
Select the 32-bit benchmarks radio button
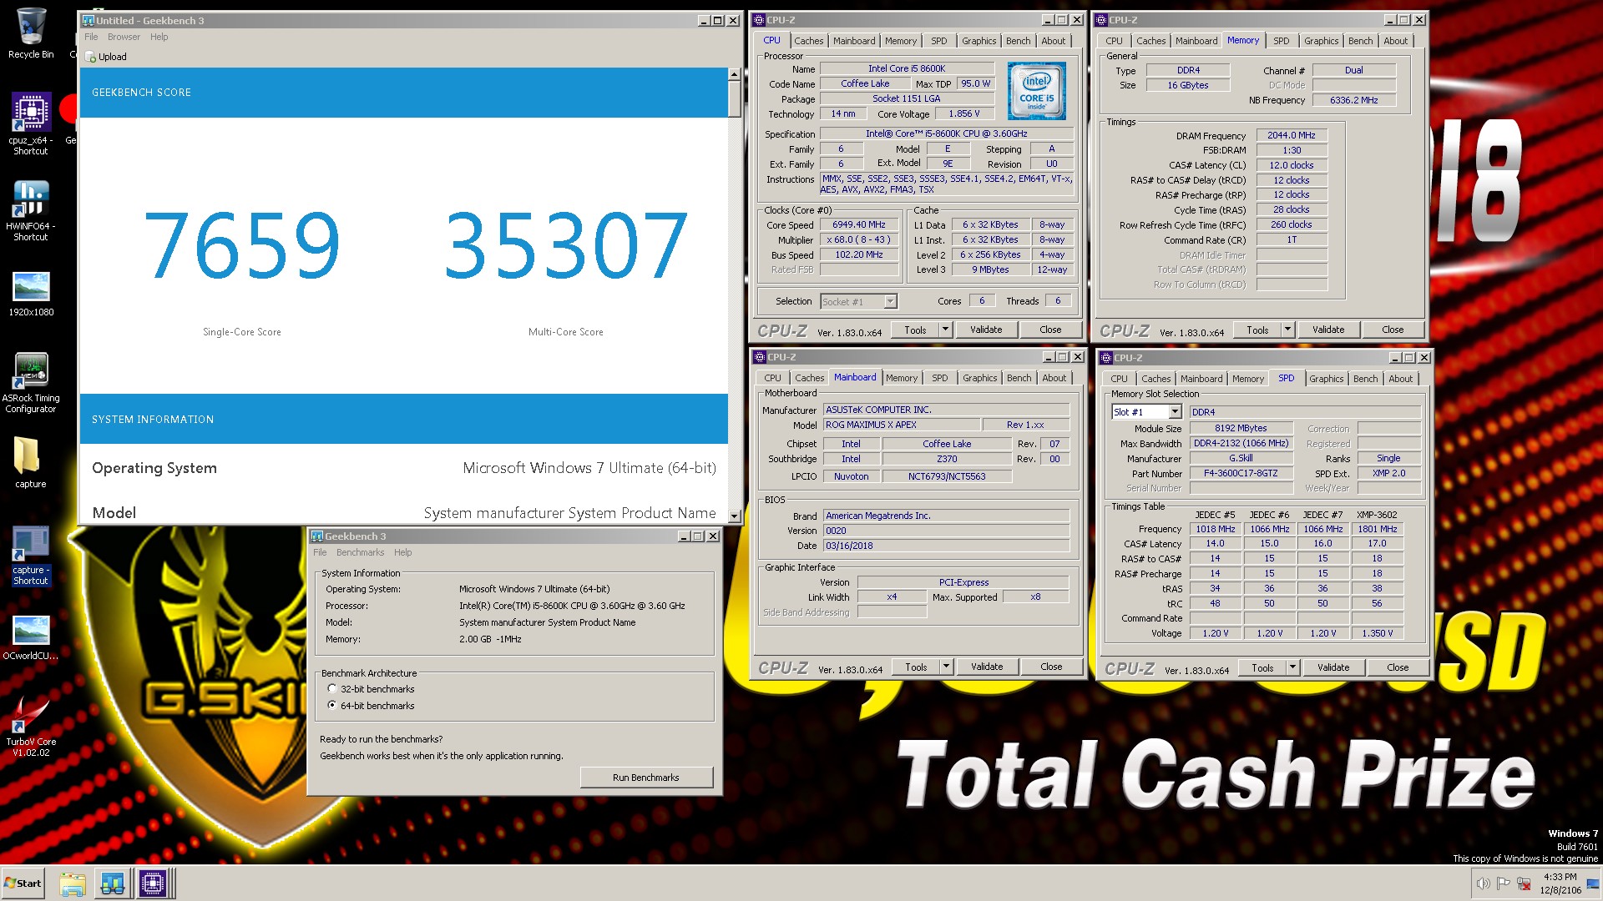[x=332, y=689]
